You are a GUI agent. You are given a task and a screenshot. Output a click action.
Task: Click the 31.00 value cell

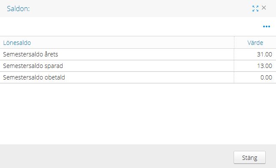click(x=255, y=54)
